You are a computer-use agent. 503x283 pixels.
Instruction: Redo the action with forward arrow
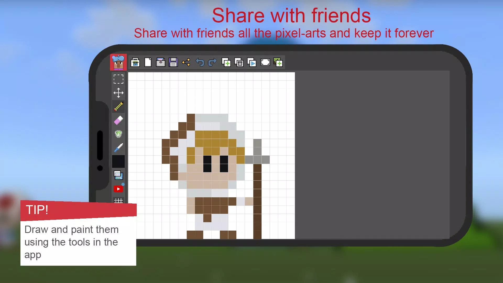point(212,62)
